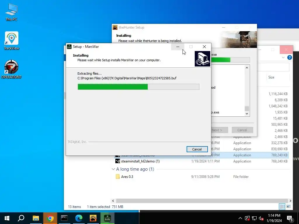Click the 839,690 KB size value

click(x=279, y=149)
